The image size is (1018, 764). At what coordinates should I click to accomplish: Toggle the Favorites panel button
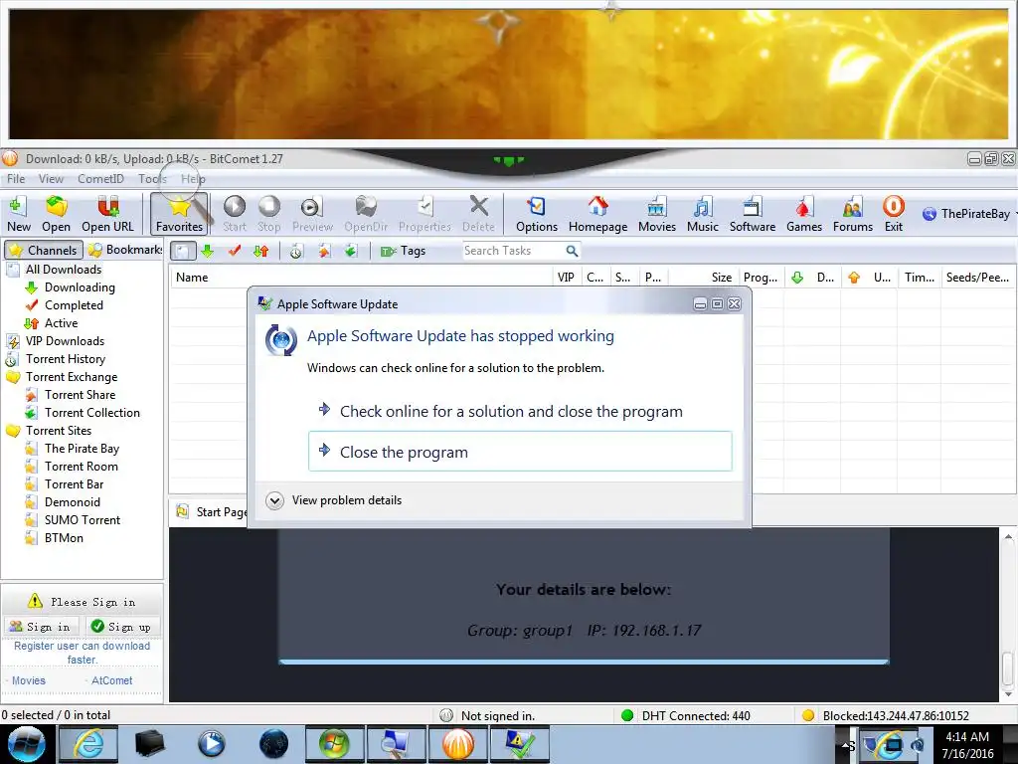[x=179, y=214]
